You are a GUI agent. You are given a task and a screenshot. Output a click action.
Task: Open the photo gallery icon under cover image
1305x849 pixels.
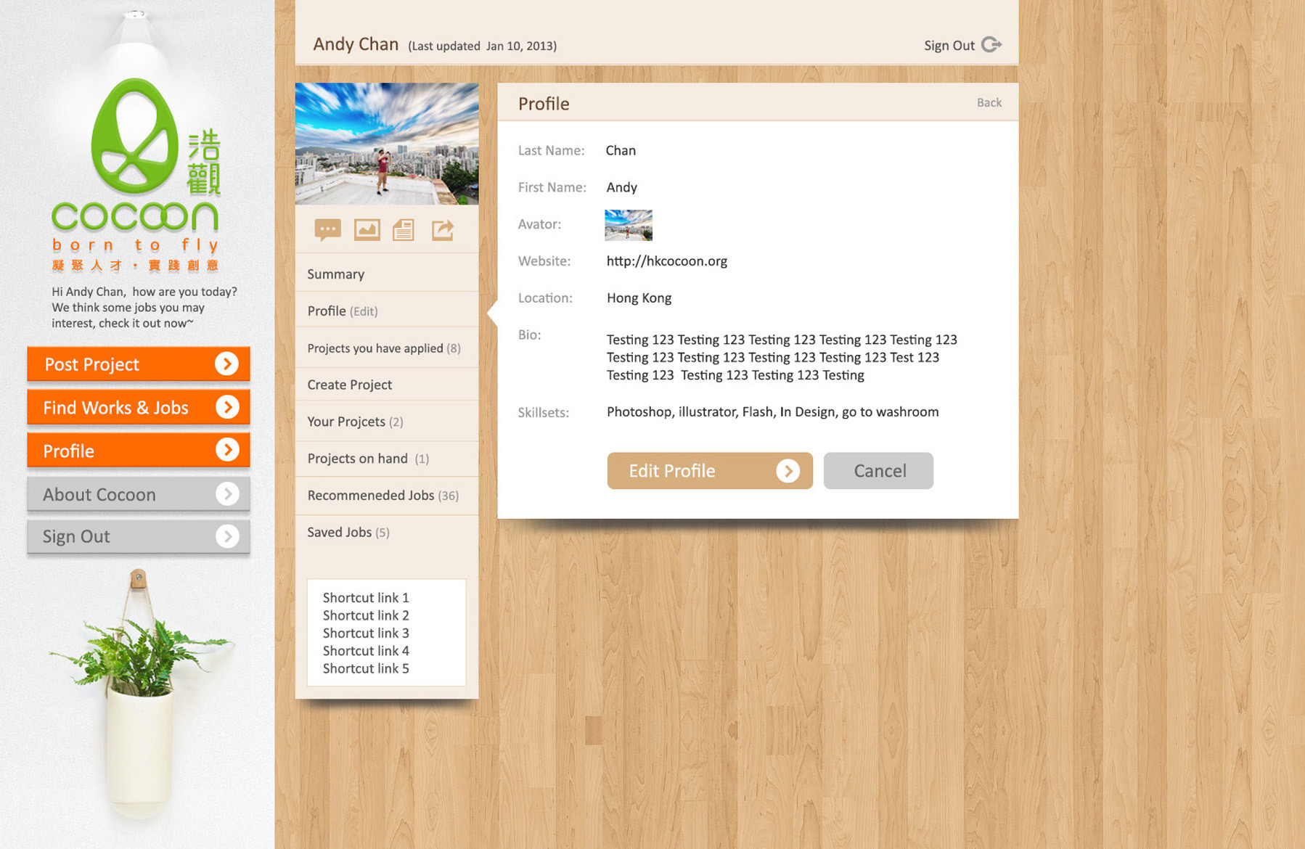pos(367,230)
